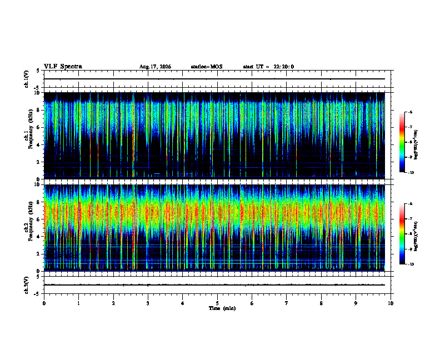This screenshot has height=340, width=440.
Task: Click time-axis tick label "3" at bottom
Action: coord(148,303)
